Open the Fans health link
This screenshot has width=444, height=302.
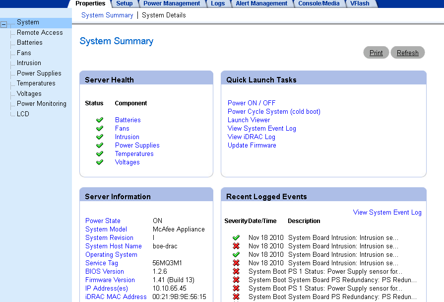122,129
